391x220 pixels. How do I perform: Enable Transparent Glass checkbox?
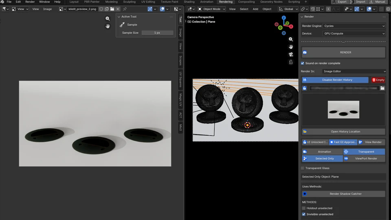point(303,168)
